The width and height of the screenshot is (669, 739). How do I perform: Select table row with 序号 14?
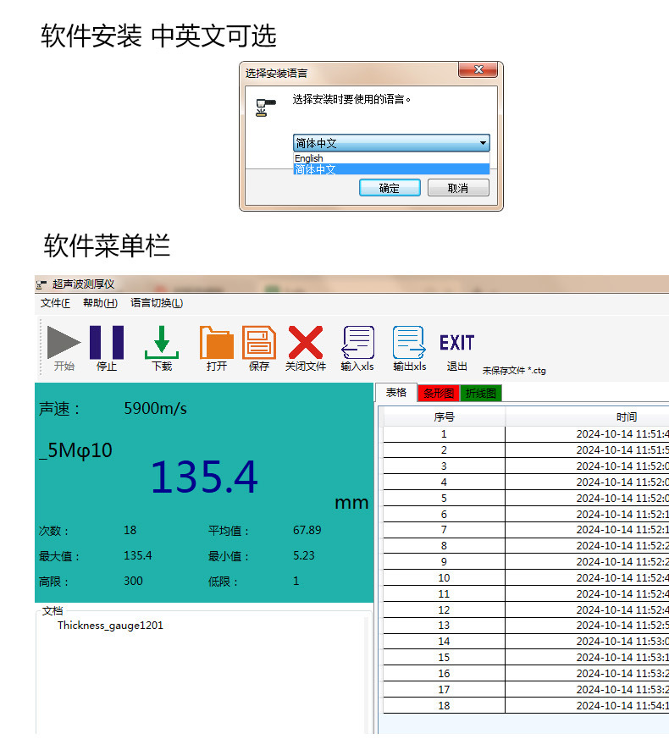[x=526, y=642]
